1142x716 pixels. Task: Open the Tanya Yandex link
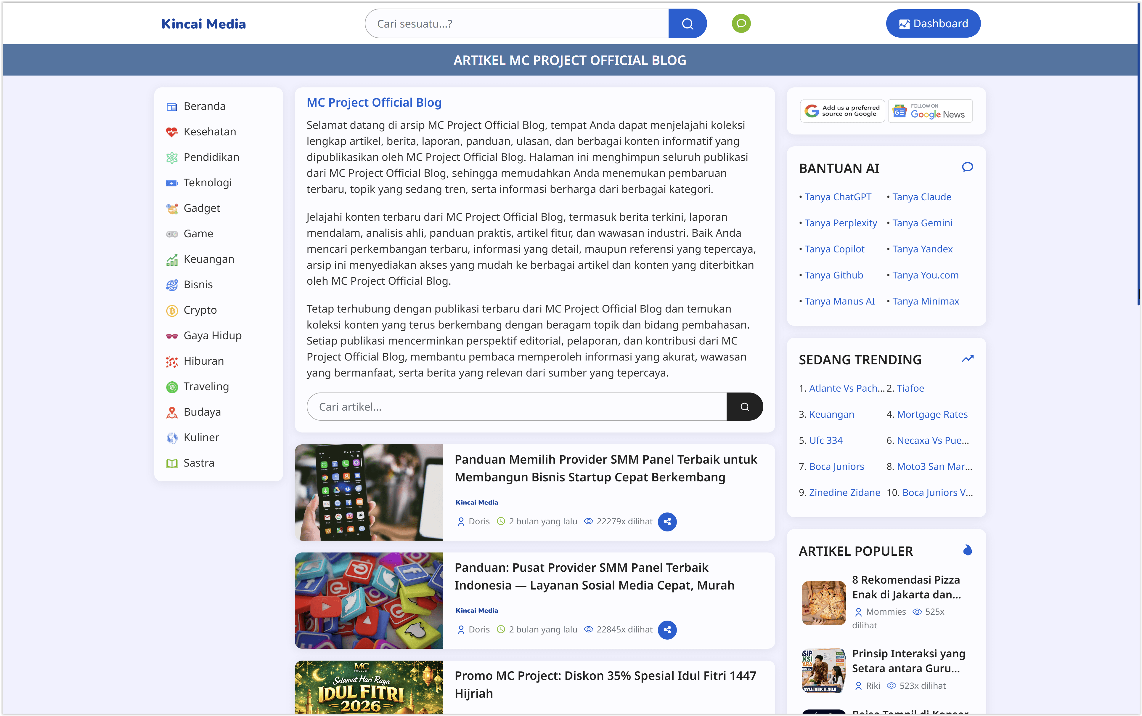pyautogui.click(x=922, y=249)
